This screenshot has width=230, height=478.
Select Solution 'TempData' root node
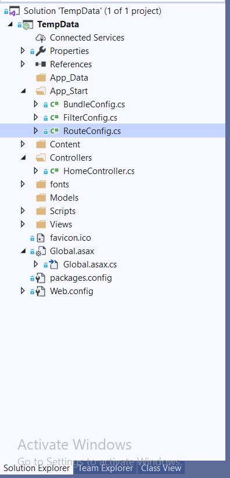point(92,11)
